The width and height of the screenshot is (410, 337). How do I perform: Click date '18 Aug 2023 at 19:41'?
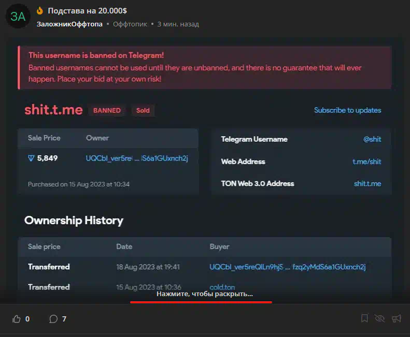(x=148, y=267)
